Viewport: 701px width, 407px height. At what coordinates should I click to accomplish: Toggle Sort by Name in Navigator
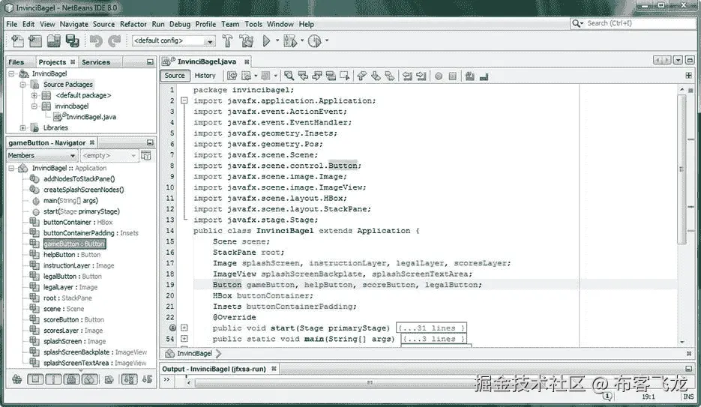129,380
